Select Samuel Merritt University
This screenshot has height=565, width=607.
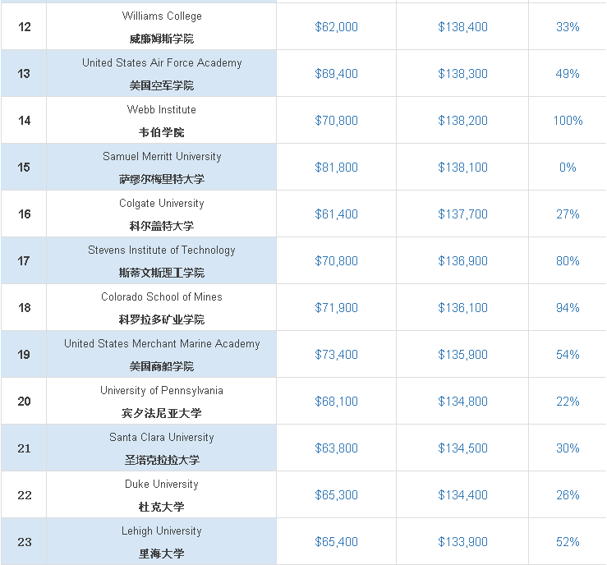162,156
